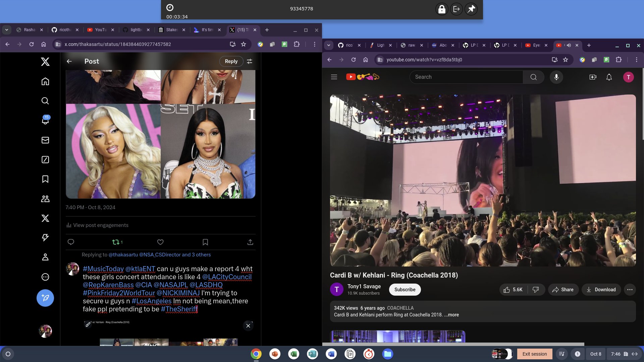Open YouTube Create video icon
Screen dimensions: 644x362
pyautogui.click(x=593, y=77)
